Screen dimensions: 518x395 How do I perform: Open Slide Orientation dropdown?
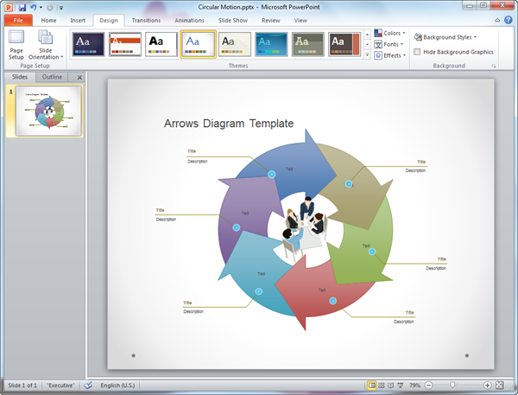tap(46, 45)
